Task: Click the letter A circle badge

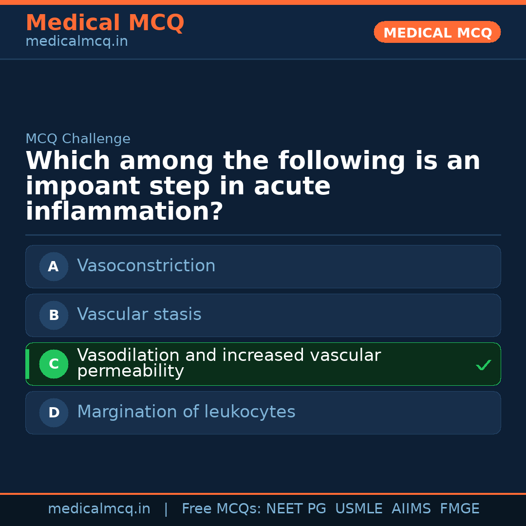Action: click(54, 266)
